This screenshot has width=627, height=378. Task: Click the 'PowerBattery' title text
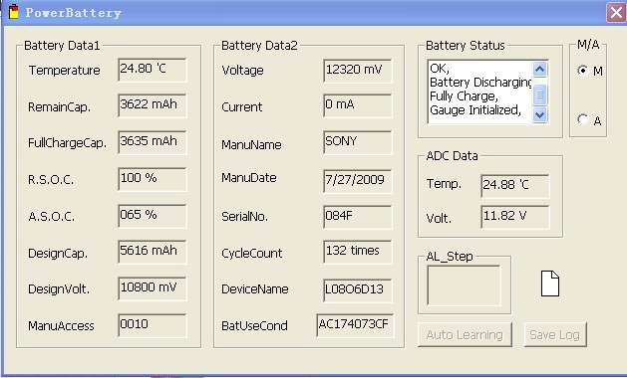[74, 12]
